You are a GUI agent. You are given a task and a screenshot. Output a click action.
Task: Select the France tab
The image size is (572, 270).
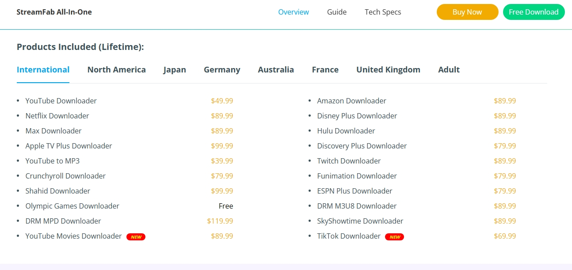pos(325,70)
